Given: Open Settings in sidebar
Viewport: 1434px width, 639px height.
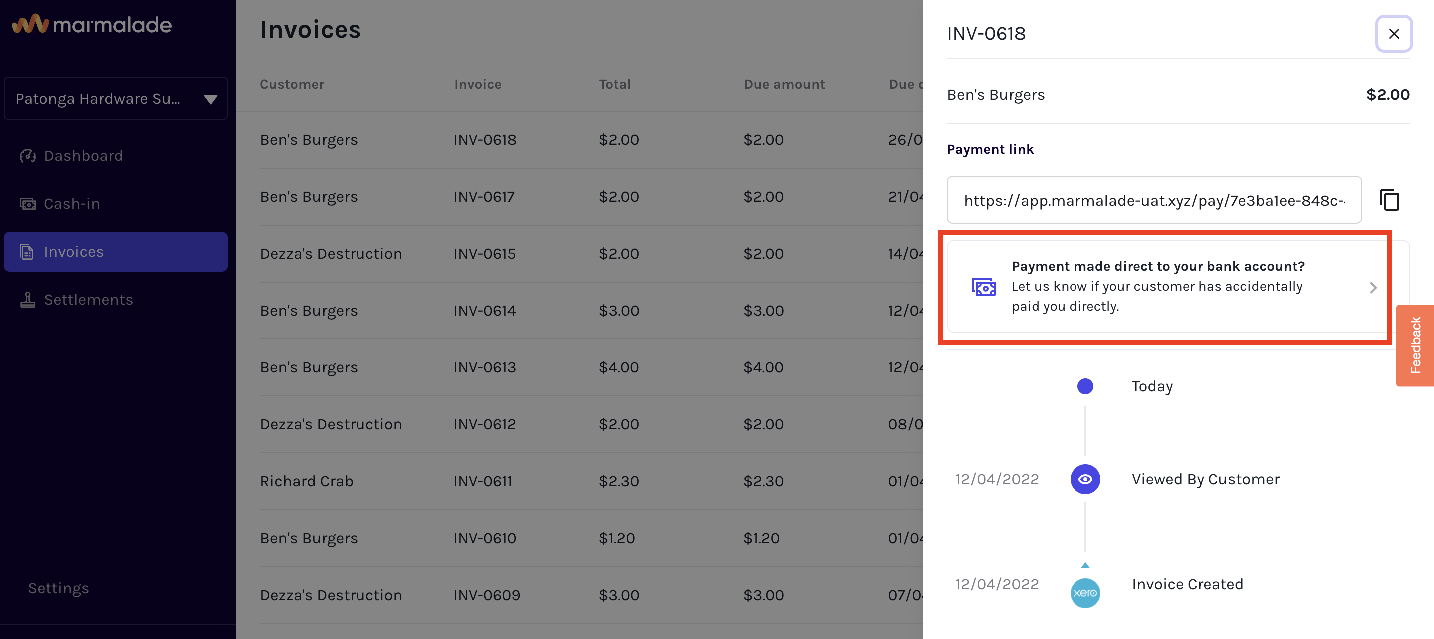Looking at the screenshot, I should pyautogui.click(x=58, y=588).
